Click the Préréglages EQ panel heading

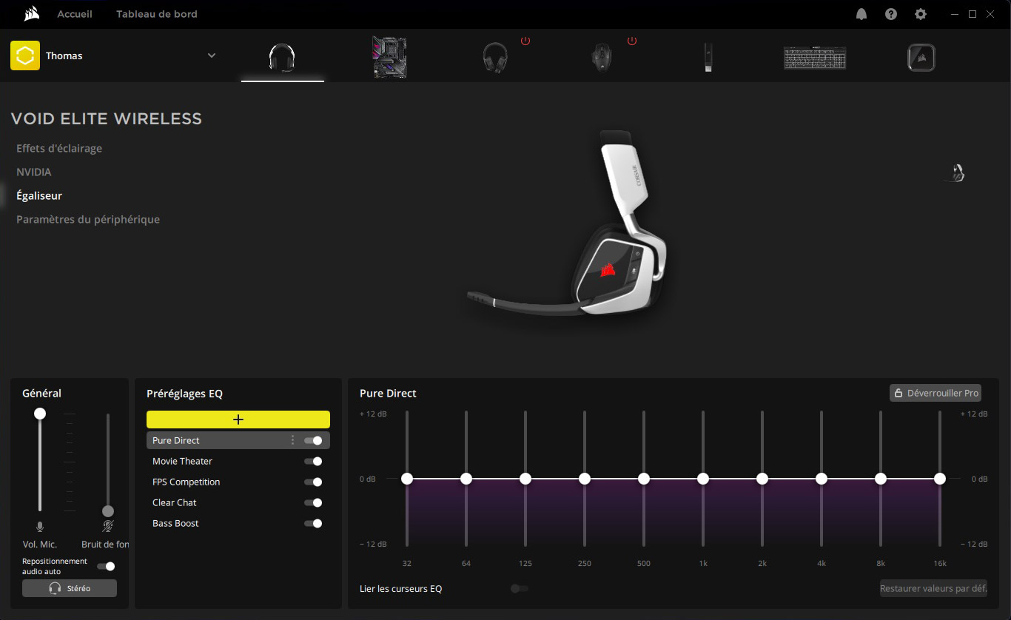click(184, 394)
